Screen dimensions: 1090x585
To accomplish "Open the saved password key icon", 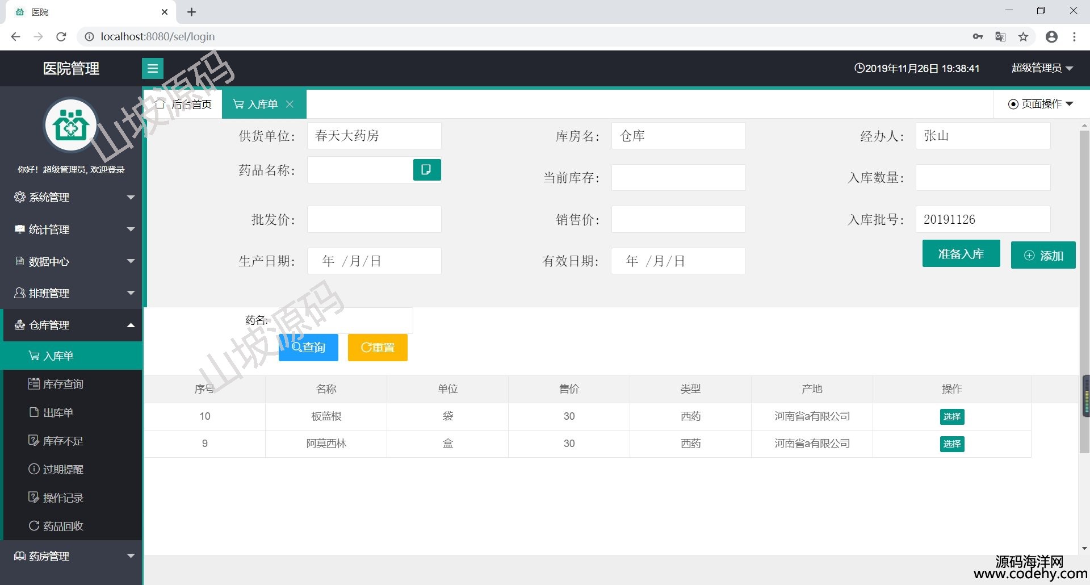I will coord(978,37).
